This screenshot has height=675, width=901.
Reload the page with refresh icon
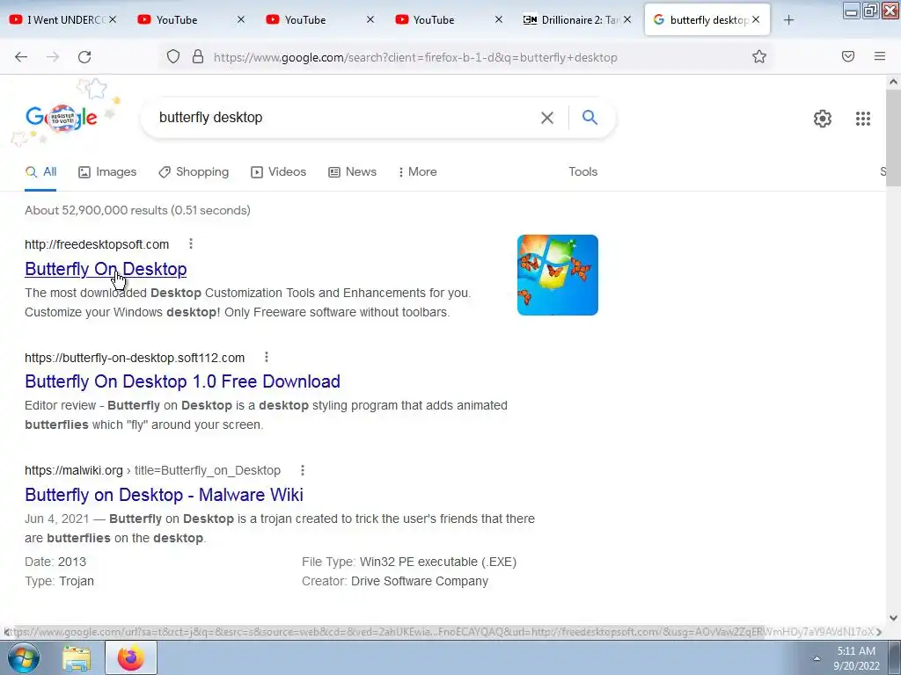[x=84, y=57]
